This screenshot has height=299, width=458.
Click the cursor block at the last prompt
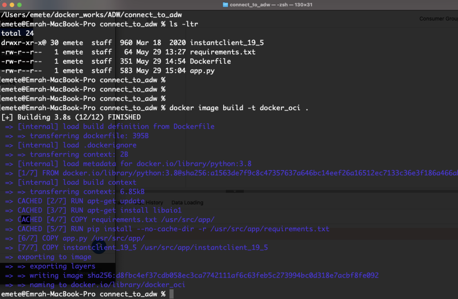(x=171, y=294)
